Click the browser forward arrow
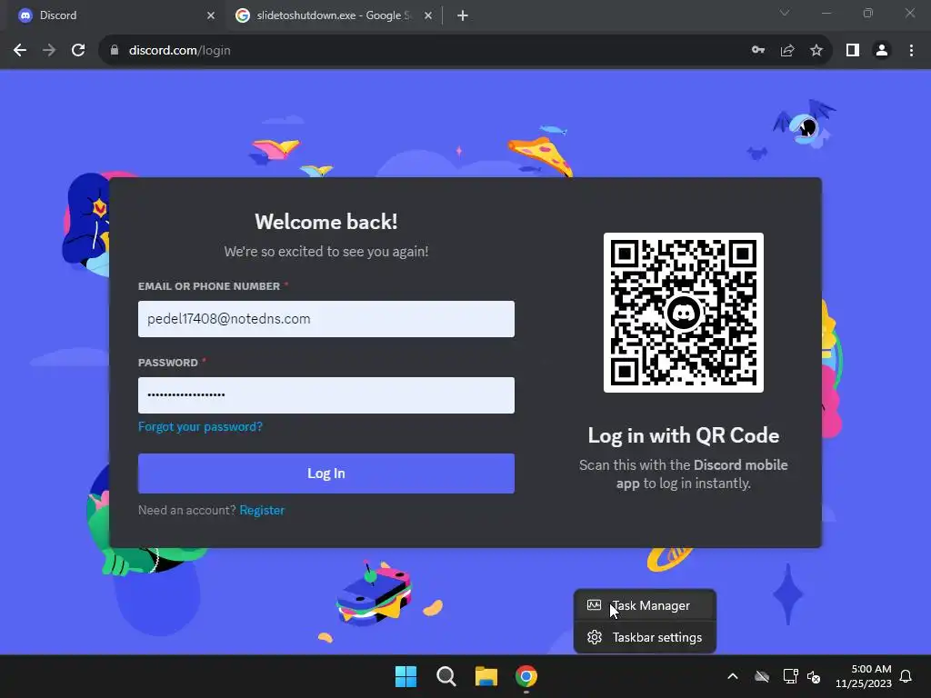Screen dimensions: 931x698 tap(49, 51)
